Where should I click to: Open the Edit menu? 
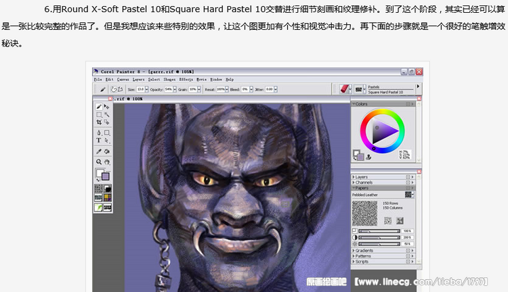(x=110, y=80)
